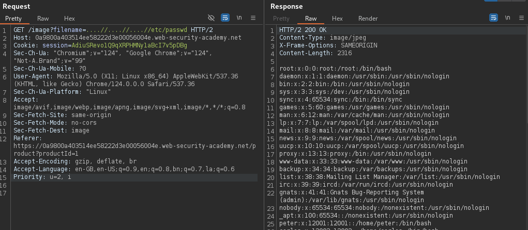Click the Host header line

pyautogui.click(x=127, y=38)
